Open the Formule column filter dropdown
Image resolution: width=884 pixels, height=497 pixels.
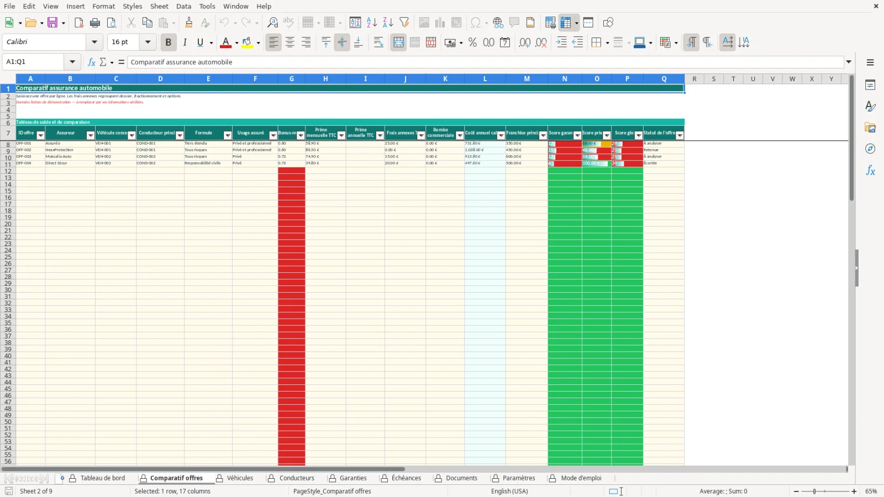click(x=227, y=135)
